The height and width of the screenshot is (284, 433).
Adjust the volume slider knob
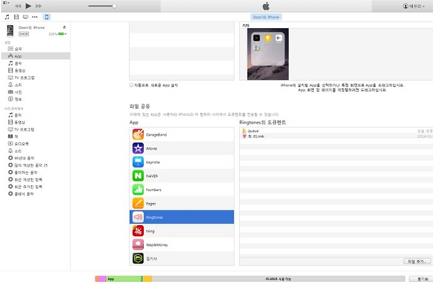click(114, 6)
